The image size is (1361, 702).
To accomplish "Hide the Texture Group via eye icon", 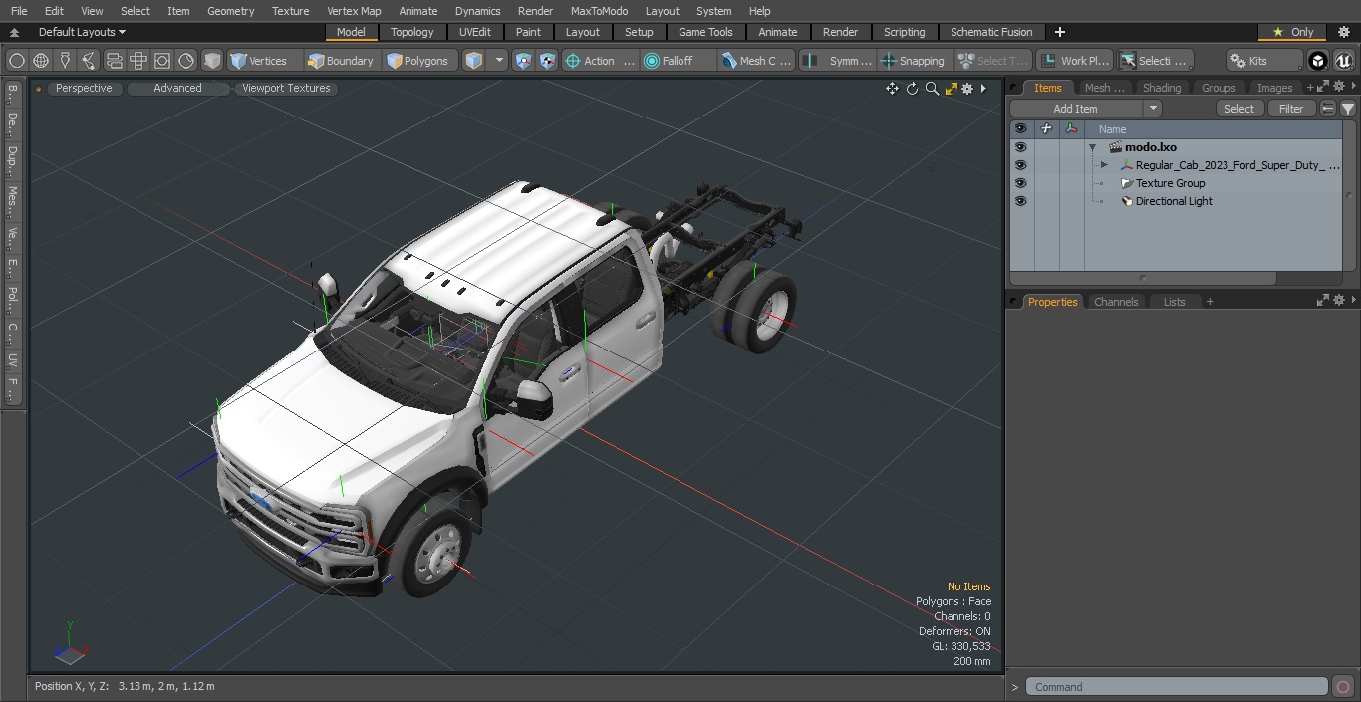I will pyautogui.click(x=1020, y=183).
